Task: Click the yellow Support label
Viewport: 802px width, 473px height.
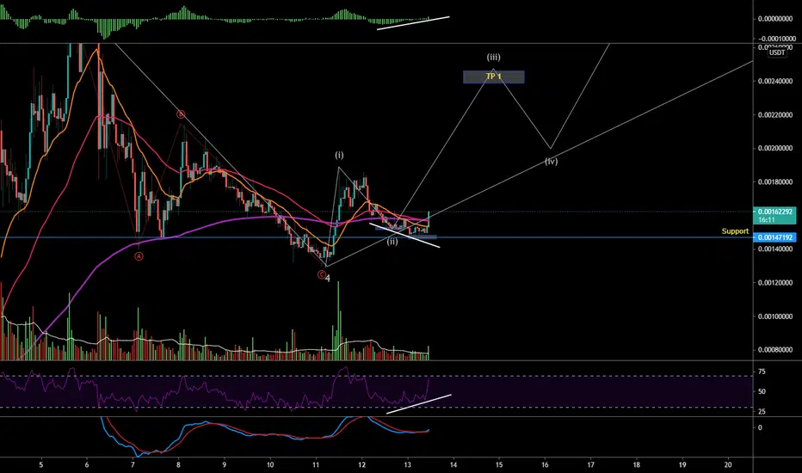Action: click(735, 231)
